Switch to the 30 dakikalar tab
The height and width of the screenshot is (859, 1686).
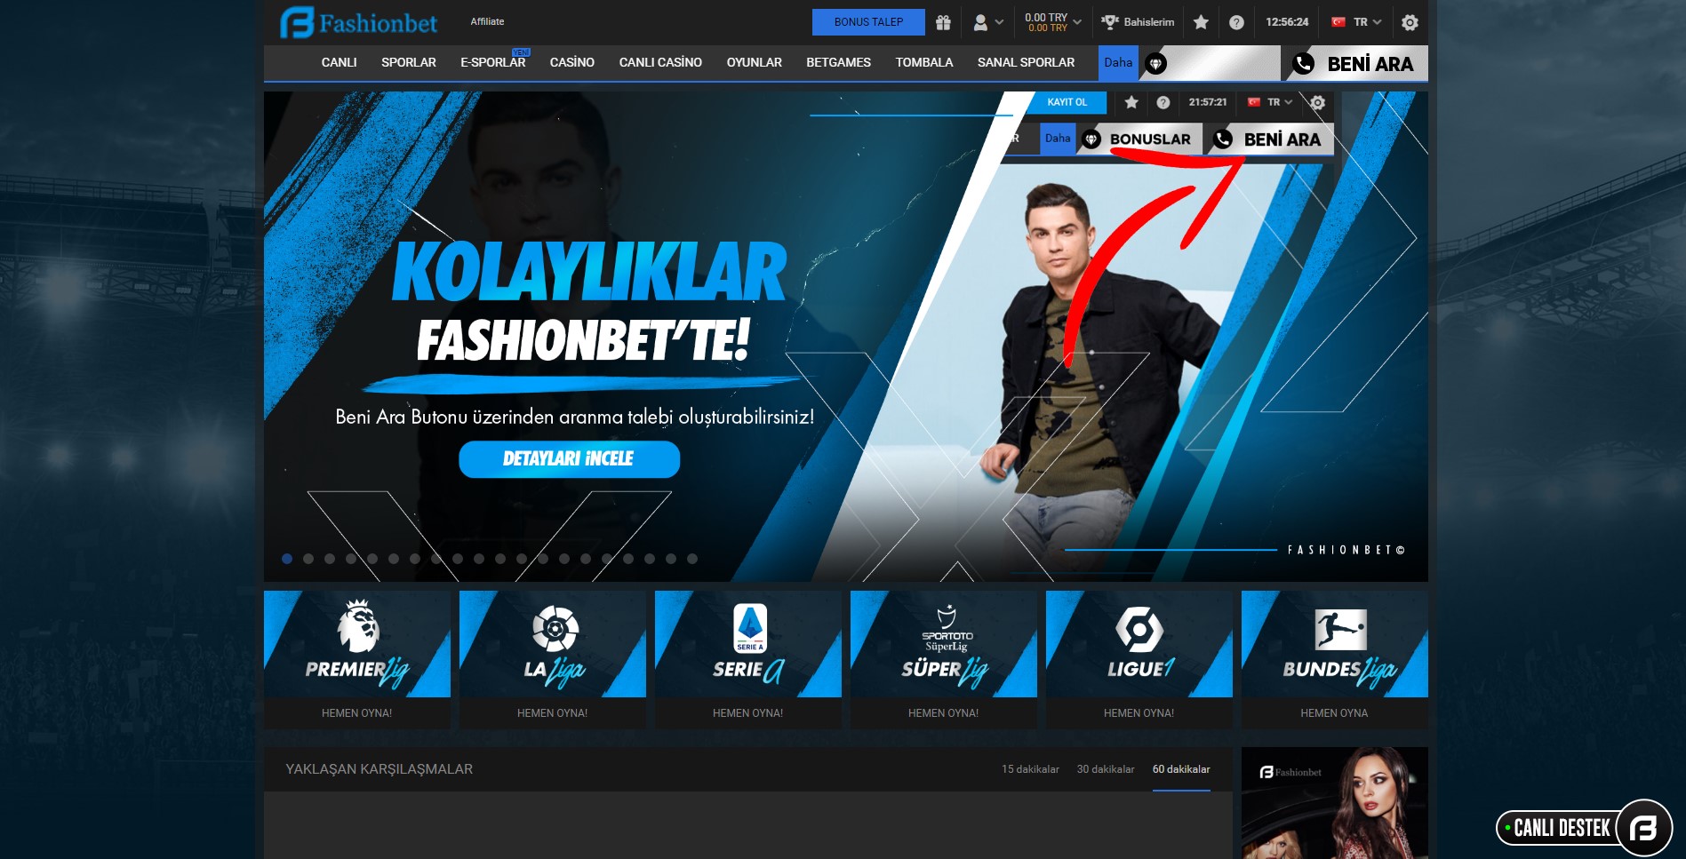[1106, 769]
